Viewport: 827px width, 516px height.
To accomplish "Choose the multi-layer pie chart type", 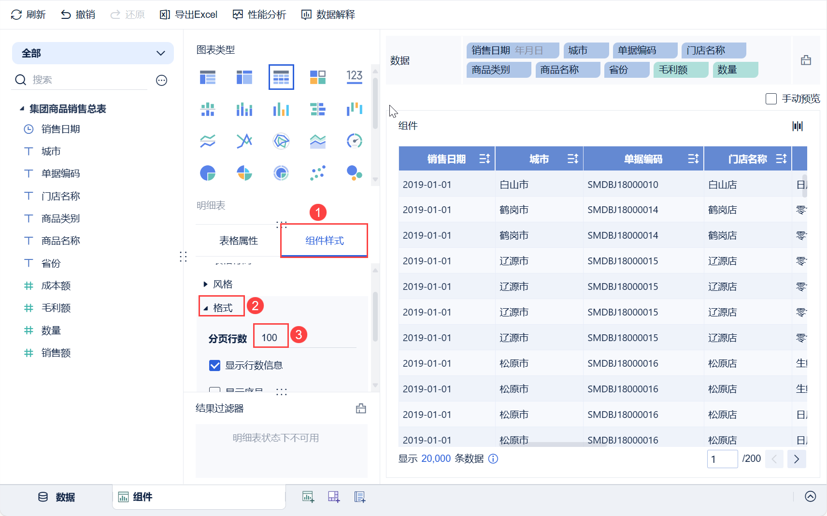I will [281, 173].
